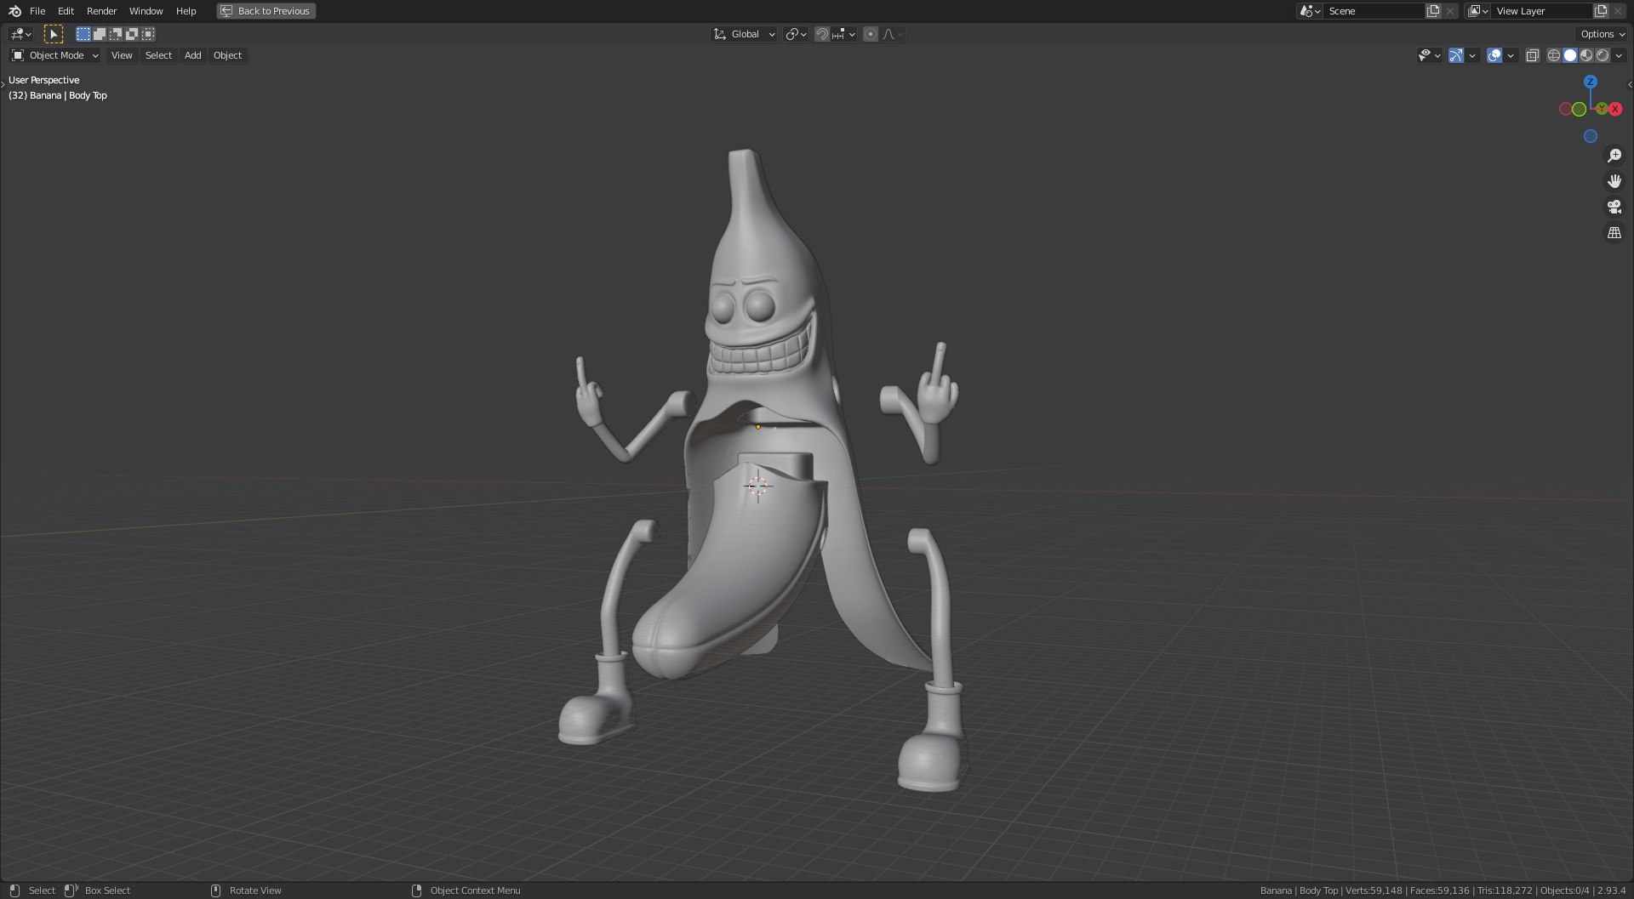Click the red X axis gizmo handle
Viewport: 1634px width, 899px height.
(x=1614, y=109)
